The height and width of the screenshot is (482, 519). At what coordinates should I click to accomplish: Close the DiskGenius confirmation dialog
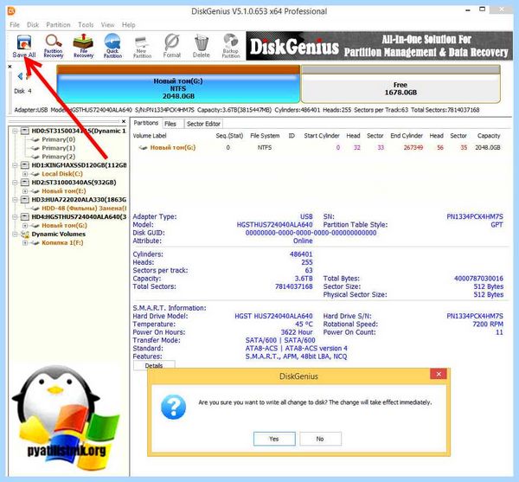click(x=439, y=374)
